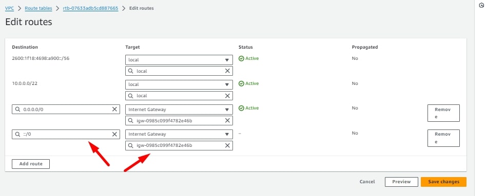Click Edit routes page heading
Viewport: 486px width, 196px height.
[x=29, y=22]
